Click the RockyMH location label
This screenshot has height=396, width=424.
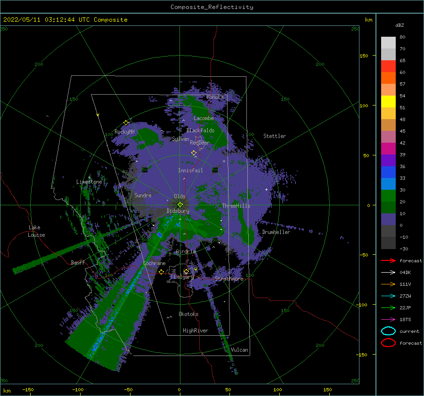pos(125,132)
